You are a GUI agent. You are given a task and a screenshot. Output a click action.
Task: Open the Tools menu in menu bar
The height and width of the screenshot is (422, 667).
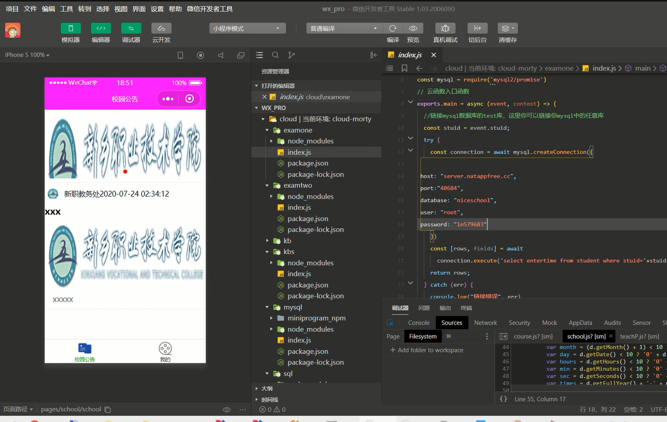click(67, 9)
